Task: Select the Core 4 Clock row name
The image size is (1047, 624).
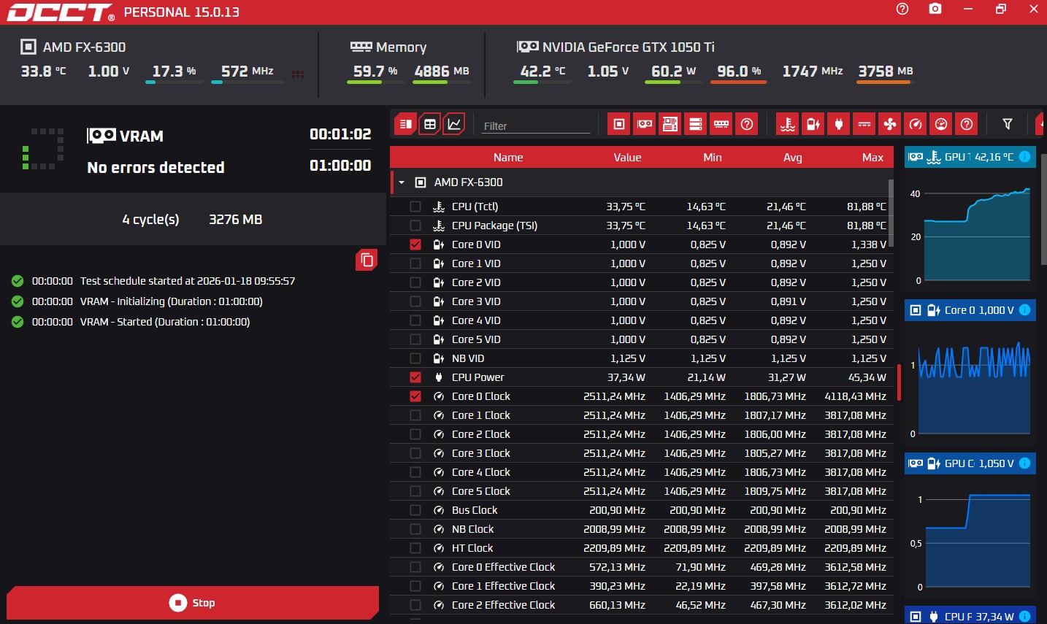Action: 481,472
